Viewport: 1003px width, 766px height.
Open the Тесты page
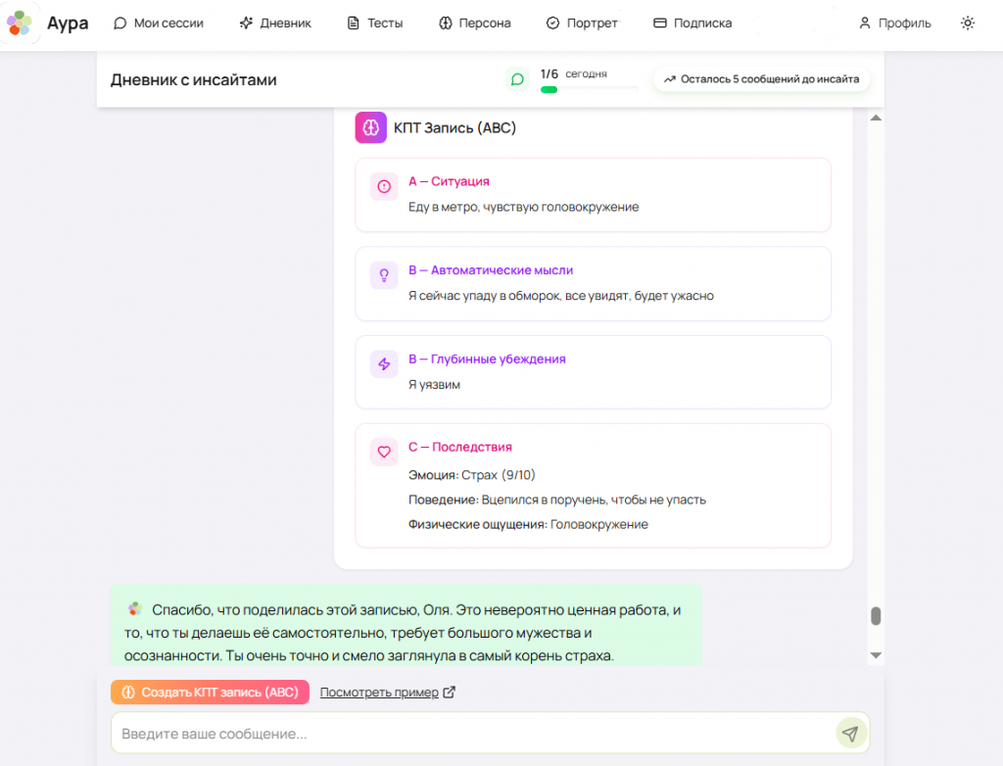click(374, 23)
